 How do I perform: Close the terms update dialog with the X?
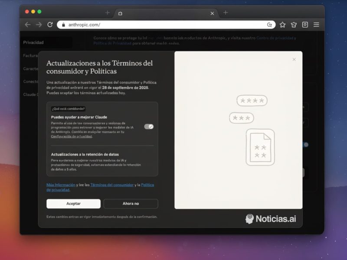click(294, 59)
